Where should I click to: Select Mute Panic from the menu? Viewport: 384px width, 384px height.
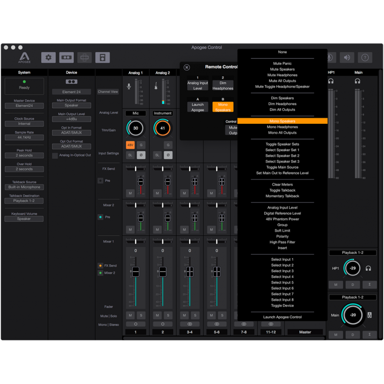[x=282, y=64]
